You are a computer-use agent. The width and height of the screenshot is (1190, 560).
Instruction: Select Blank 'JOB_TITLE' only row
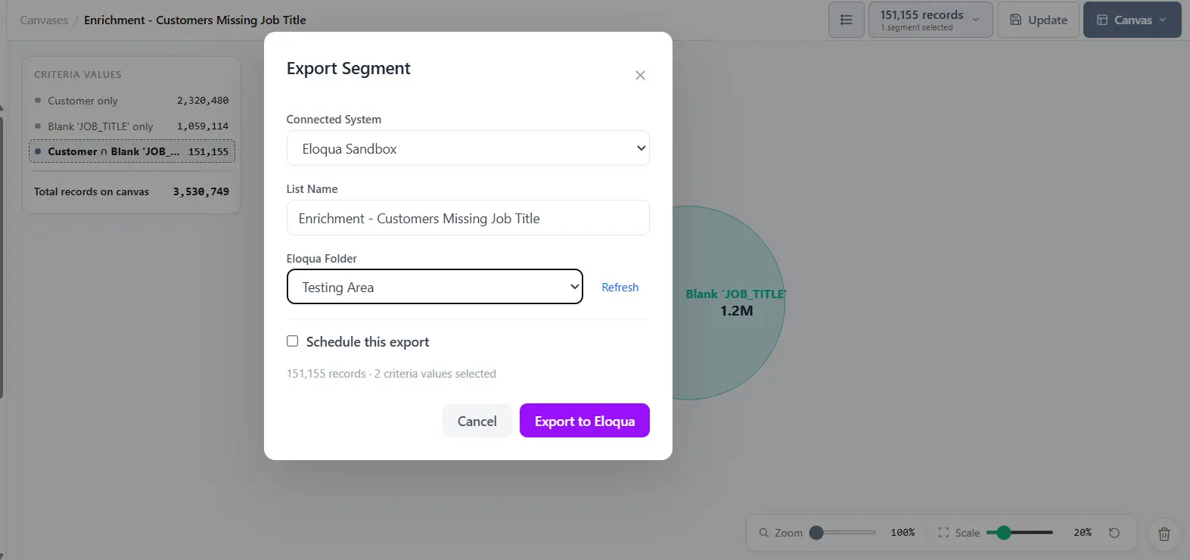[132, 126]
